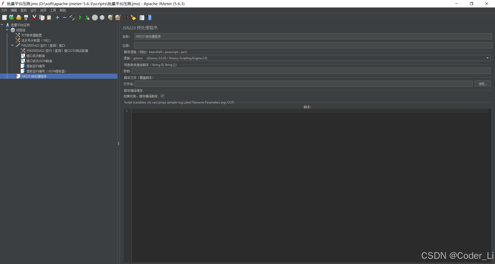The image size is (495, 264).
Task: Reset search with yellow broom icon
Action: 133,17
